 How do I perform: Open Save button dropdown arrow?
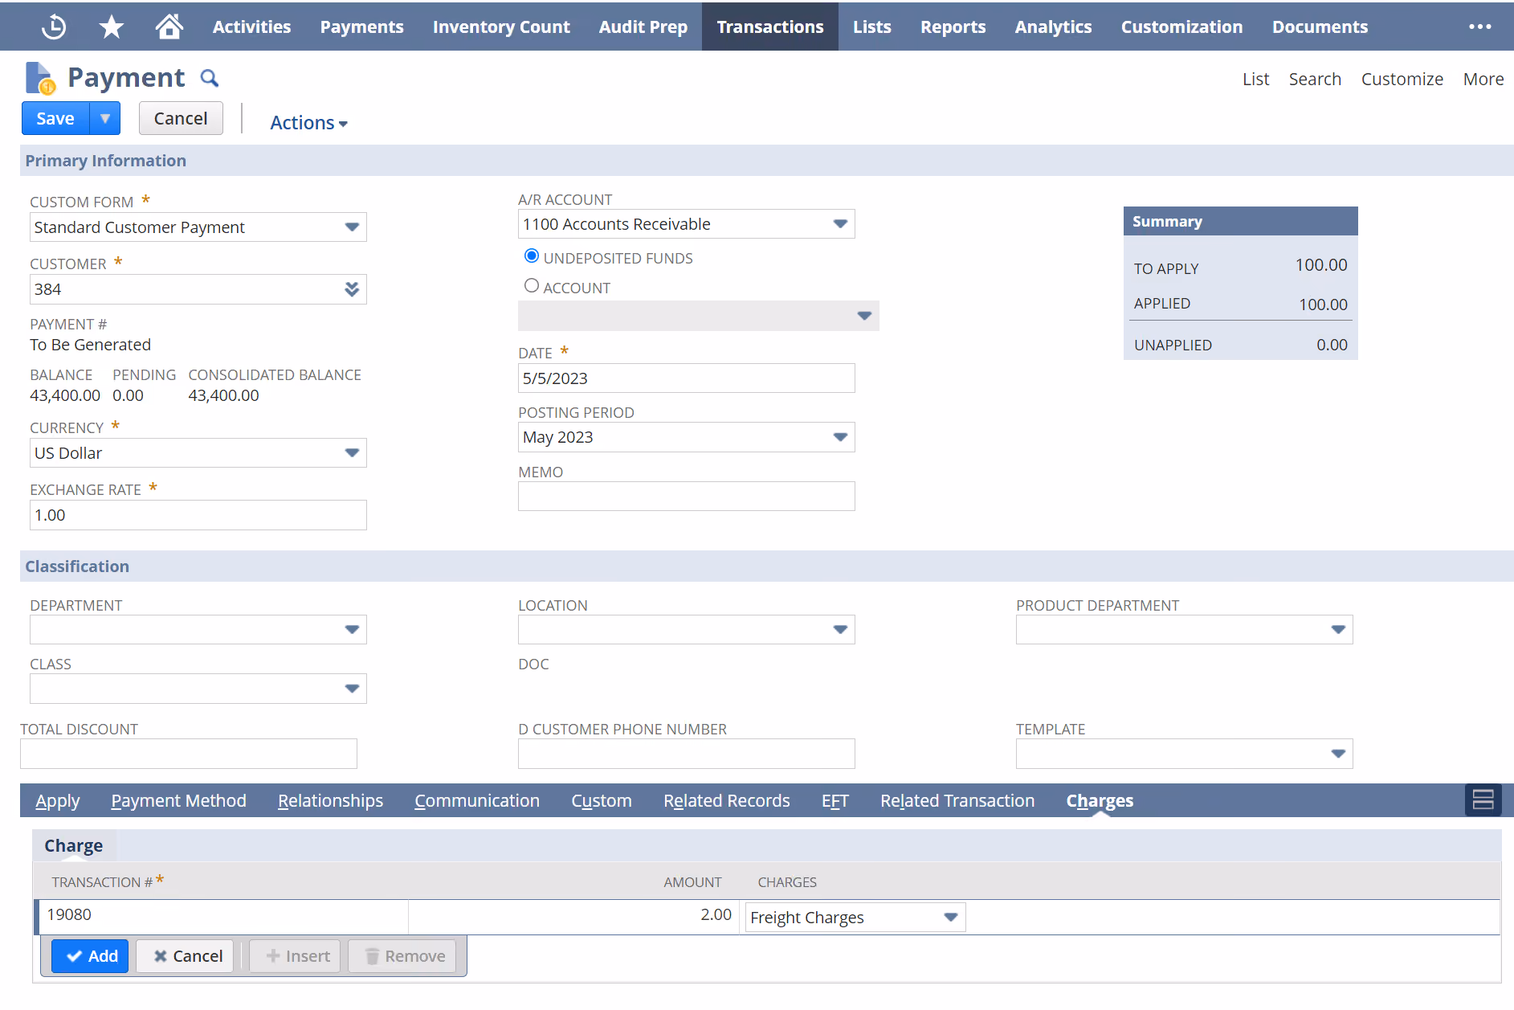(x=104, y=118)
